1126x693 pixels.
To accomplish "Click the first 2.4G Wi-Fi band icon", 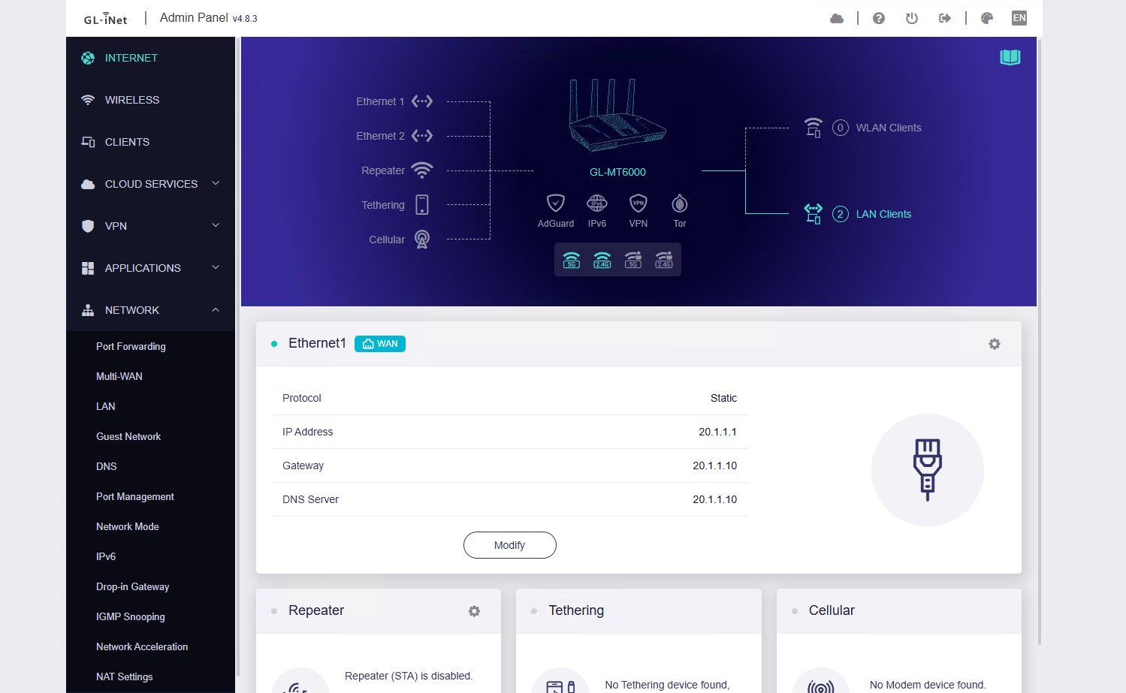I will (602, 260).
